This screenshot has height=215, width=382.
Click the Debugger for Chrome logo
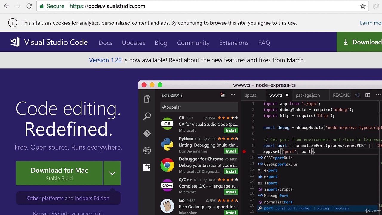[x=167, y=165]
